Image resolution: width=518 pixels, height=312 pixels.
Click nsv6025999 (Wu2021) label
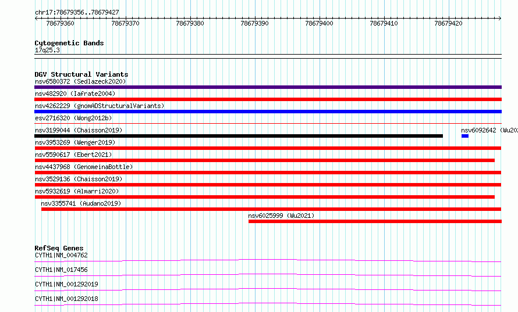(x=281, y=216)
